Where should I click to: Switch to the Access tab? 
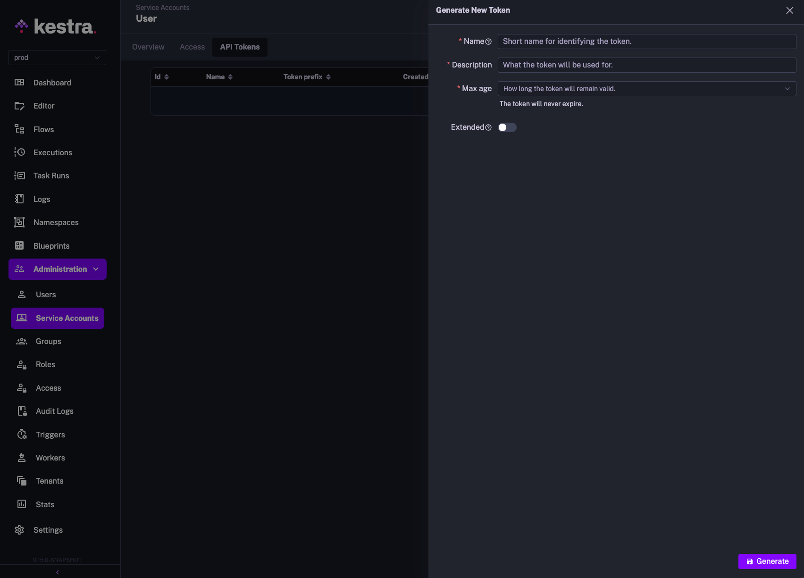click(x=192, y=47)
